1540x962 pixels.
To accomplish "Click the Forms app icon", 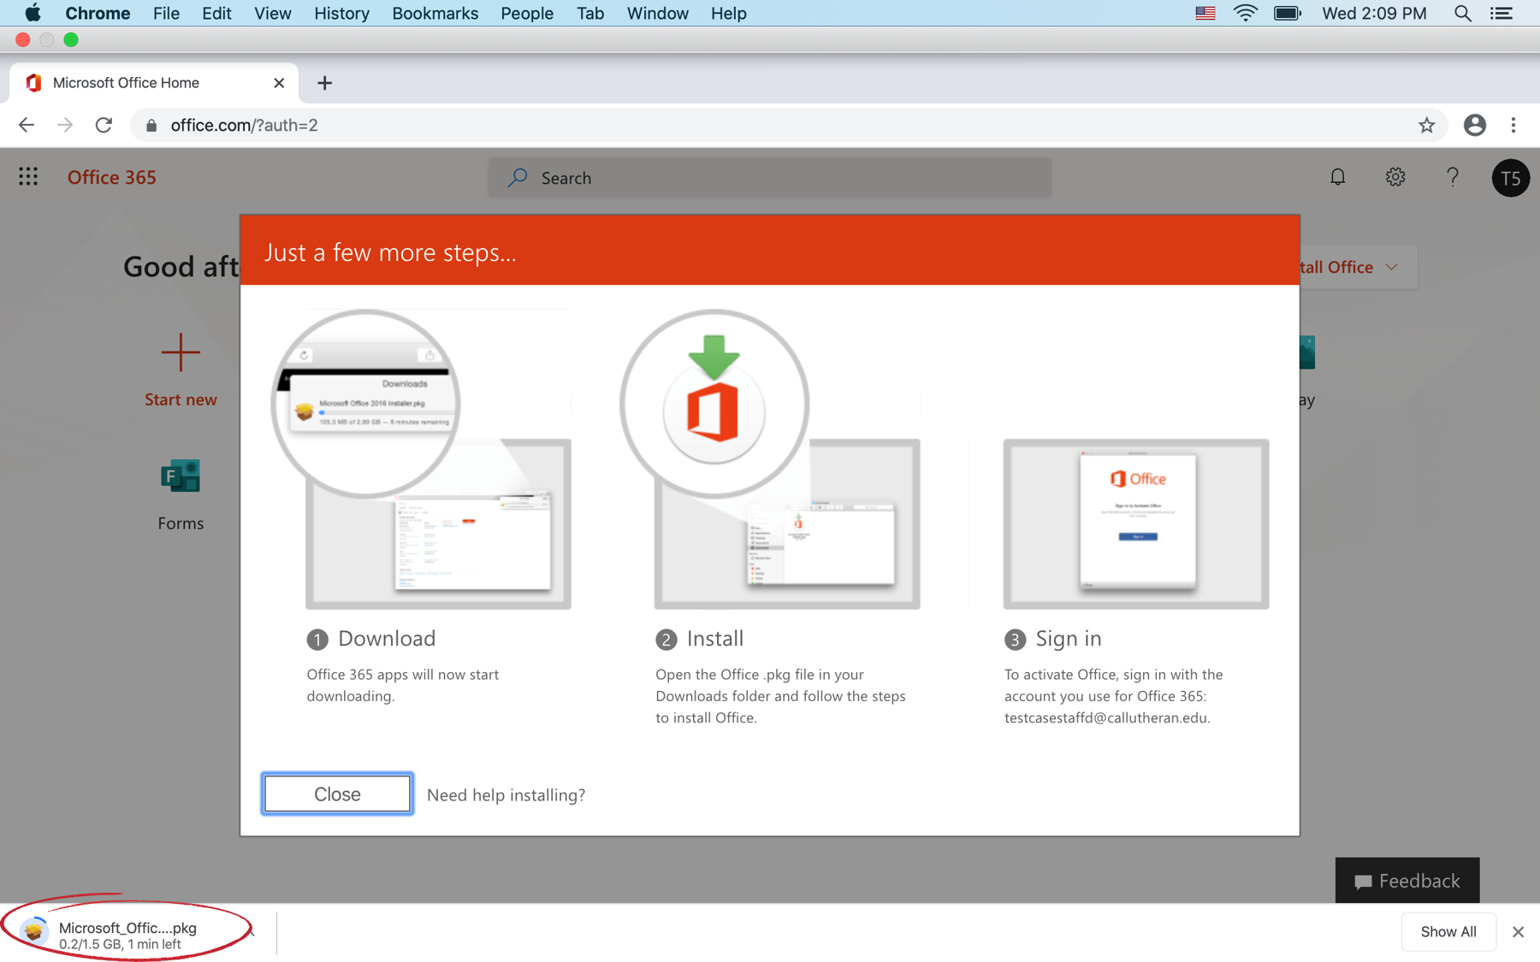I will (181, 475).
